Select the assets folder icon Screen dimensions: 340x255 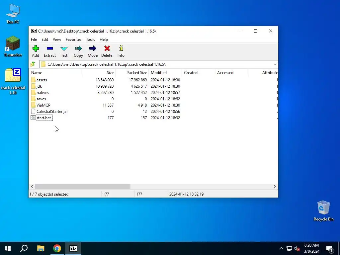pos(33,80)
